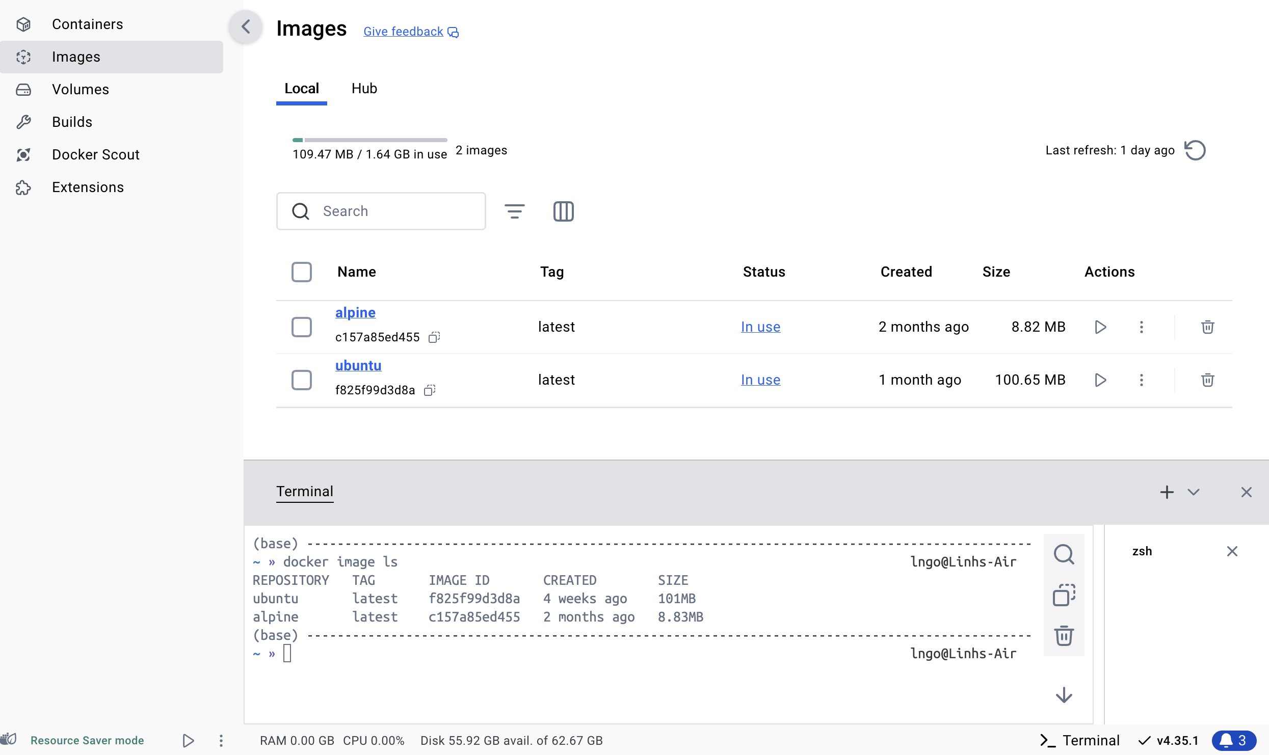Screen dimensions: 1269x755
Task: Clear terminal using the trash icon
Action: click(1064, 635)
